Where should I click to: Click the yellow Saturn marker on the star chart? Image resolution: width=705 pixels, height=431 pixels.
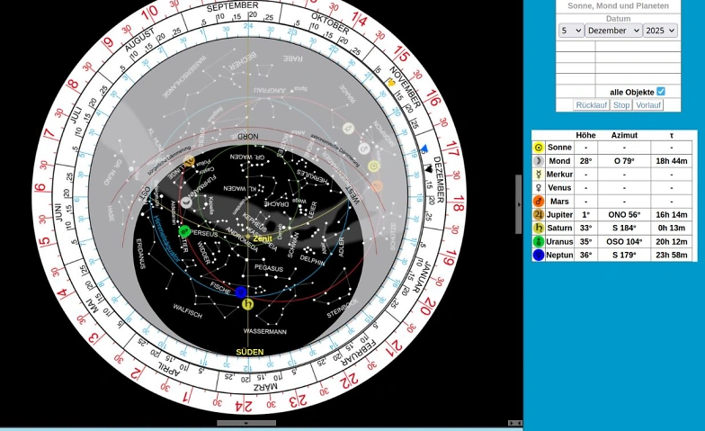point(247,304)
